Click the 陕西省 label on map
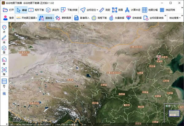This screenshot has width=184, height=126. [x=122, y=94]
